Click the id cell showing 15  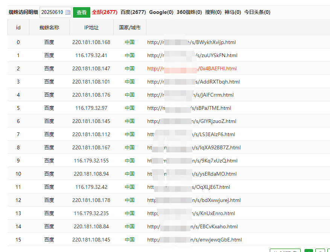point(18,240)
